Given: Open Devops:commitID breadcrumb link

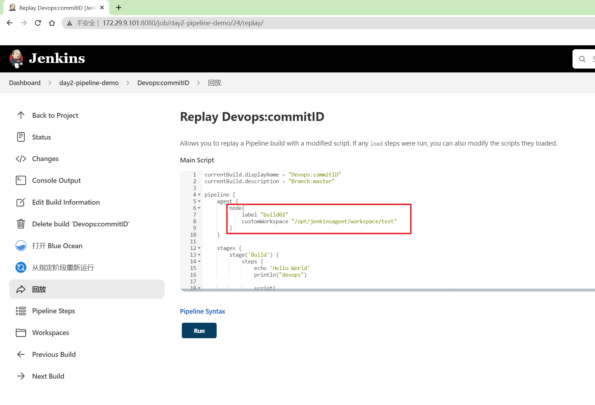Looking at the screenshot, I should coord(163,83).
